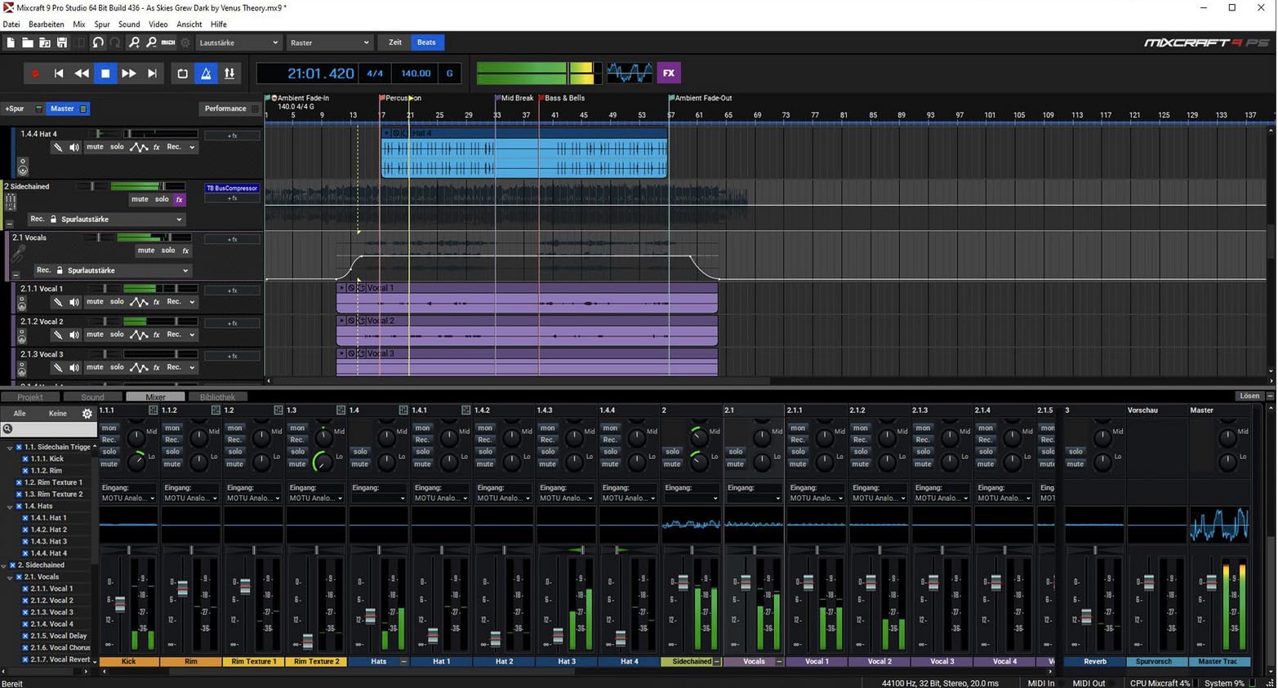Switch to the Projekt tab

(30, 397)
